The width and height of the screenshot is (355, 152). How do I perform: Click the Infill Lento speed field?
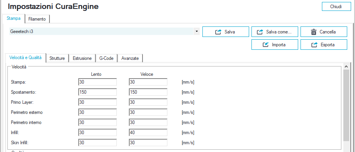click(x=97, y=133)
